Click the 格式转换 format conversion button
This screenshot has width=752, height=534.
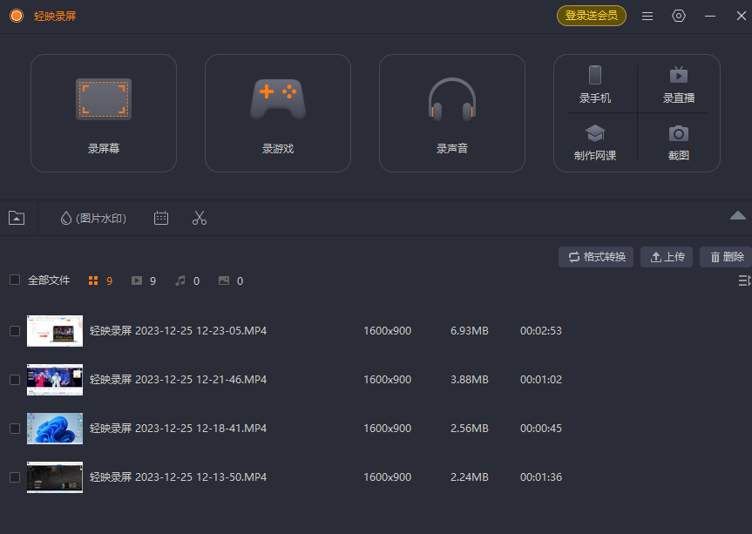pos(596,257)
